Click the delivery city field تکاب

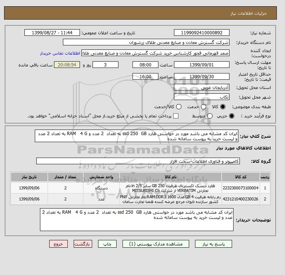click(x=202, y=97)
